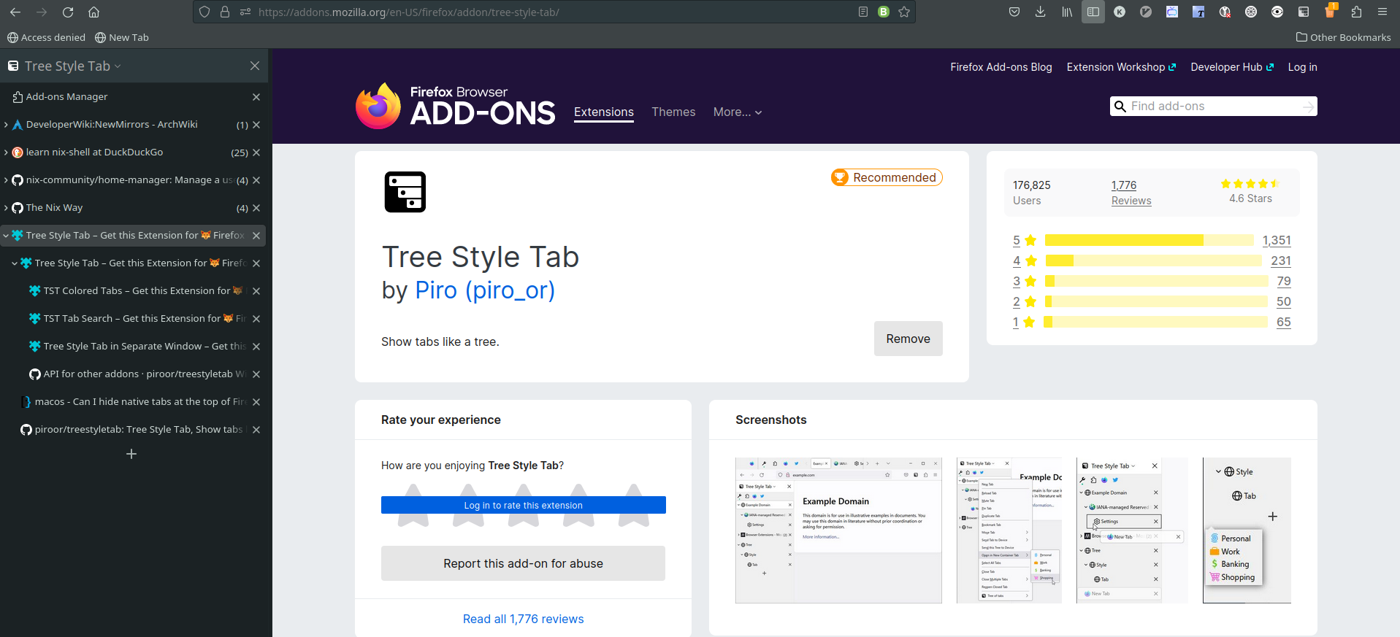Image resolution: width=1400 pixels, height=637 pixels.
Task: Report this add-on for abuse
Action: click(x=523, y=563)
